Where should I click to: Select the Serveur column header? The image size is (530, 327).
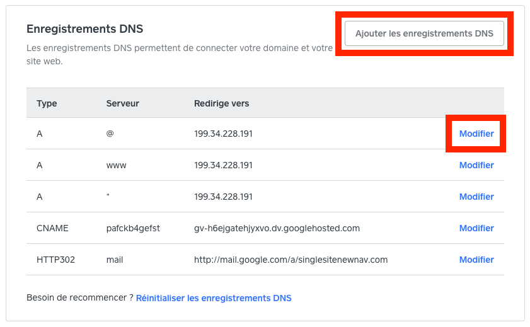123,103
